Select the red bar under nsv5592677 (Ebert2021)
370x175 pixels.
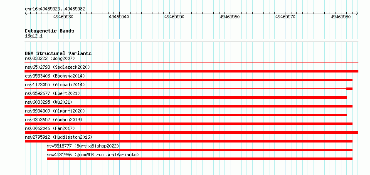pos(186,97)
